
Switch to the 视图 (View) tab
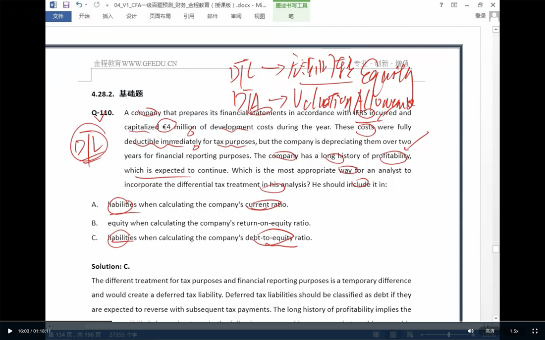pos(260,16)
